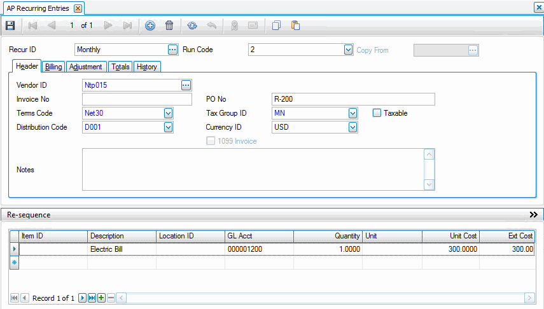Add grid row with green plus button
The width and height of the screenshot is (544, 309).
[x=101, y=298]
